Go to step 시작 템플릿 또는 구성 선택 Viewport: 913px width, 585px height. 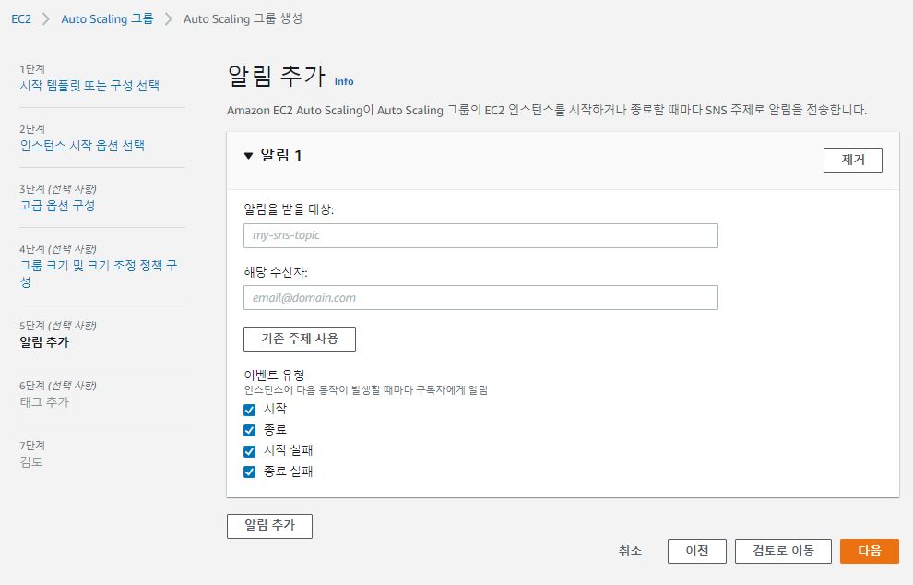[x=89, y=86]
